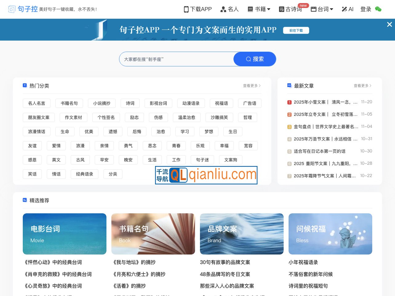This screenshot has width=395, height=296.
Task: Click the 句子控 logo icon
Action: coord(12,9)
